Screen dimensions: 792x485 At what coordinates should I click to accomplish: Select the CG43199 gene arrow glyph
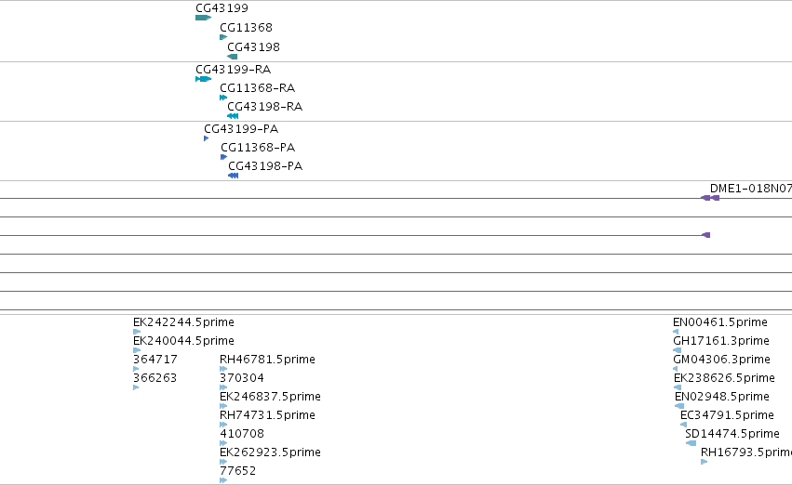(203, 18)
